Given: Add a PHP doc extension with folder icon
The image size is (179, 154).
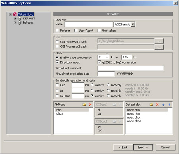Looking at the screenshot, I should click(84, 105).
